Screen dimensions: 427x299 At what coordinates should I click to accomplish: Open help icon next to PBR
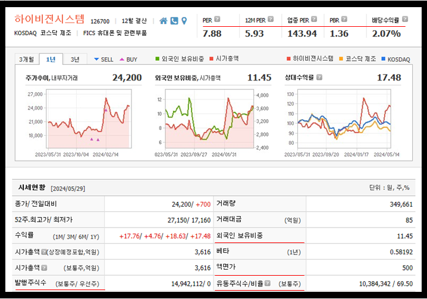click(x=344, y=19)
